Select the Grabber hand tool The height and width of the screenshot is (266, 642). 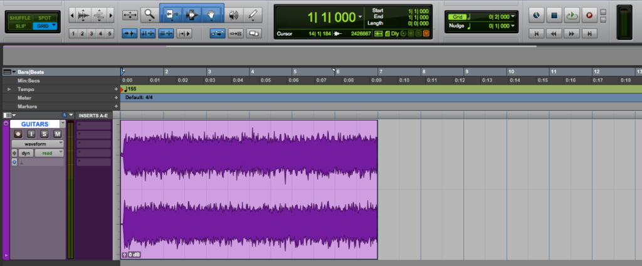(x=211, y=15)
